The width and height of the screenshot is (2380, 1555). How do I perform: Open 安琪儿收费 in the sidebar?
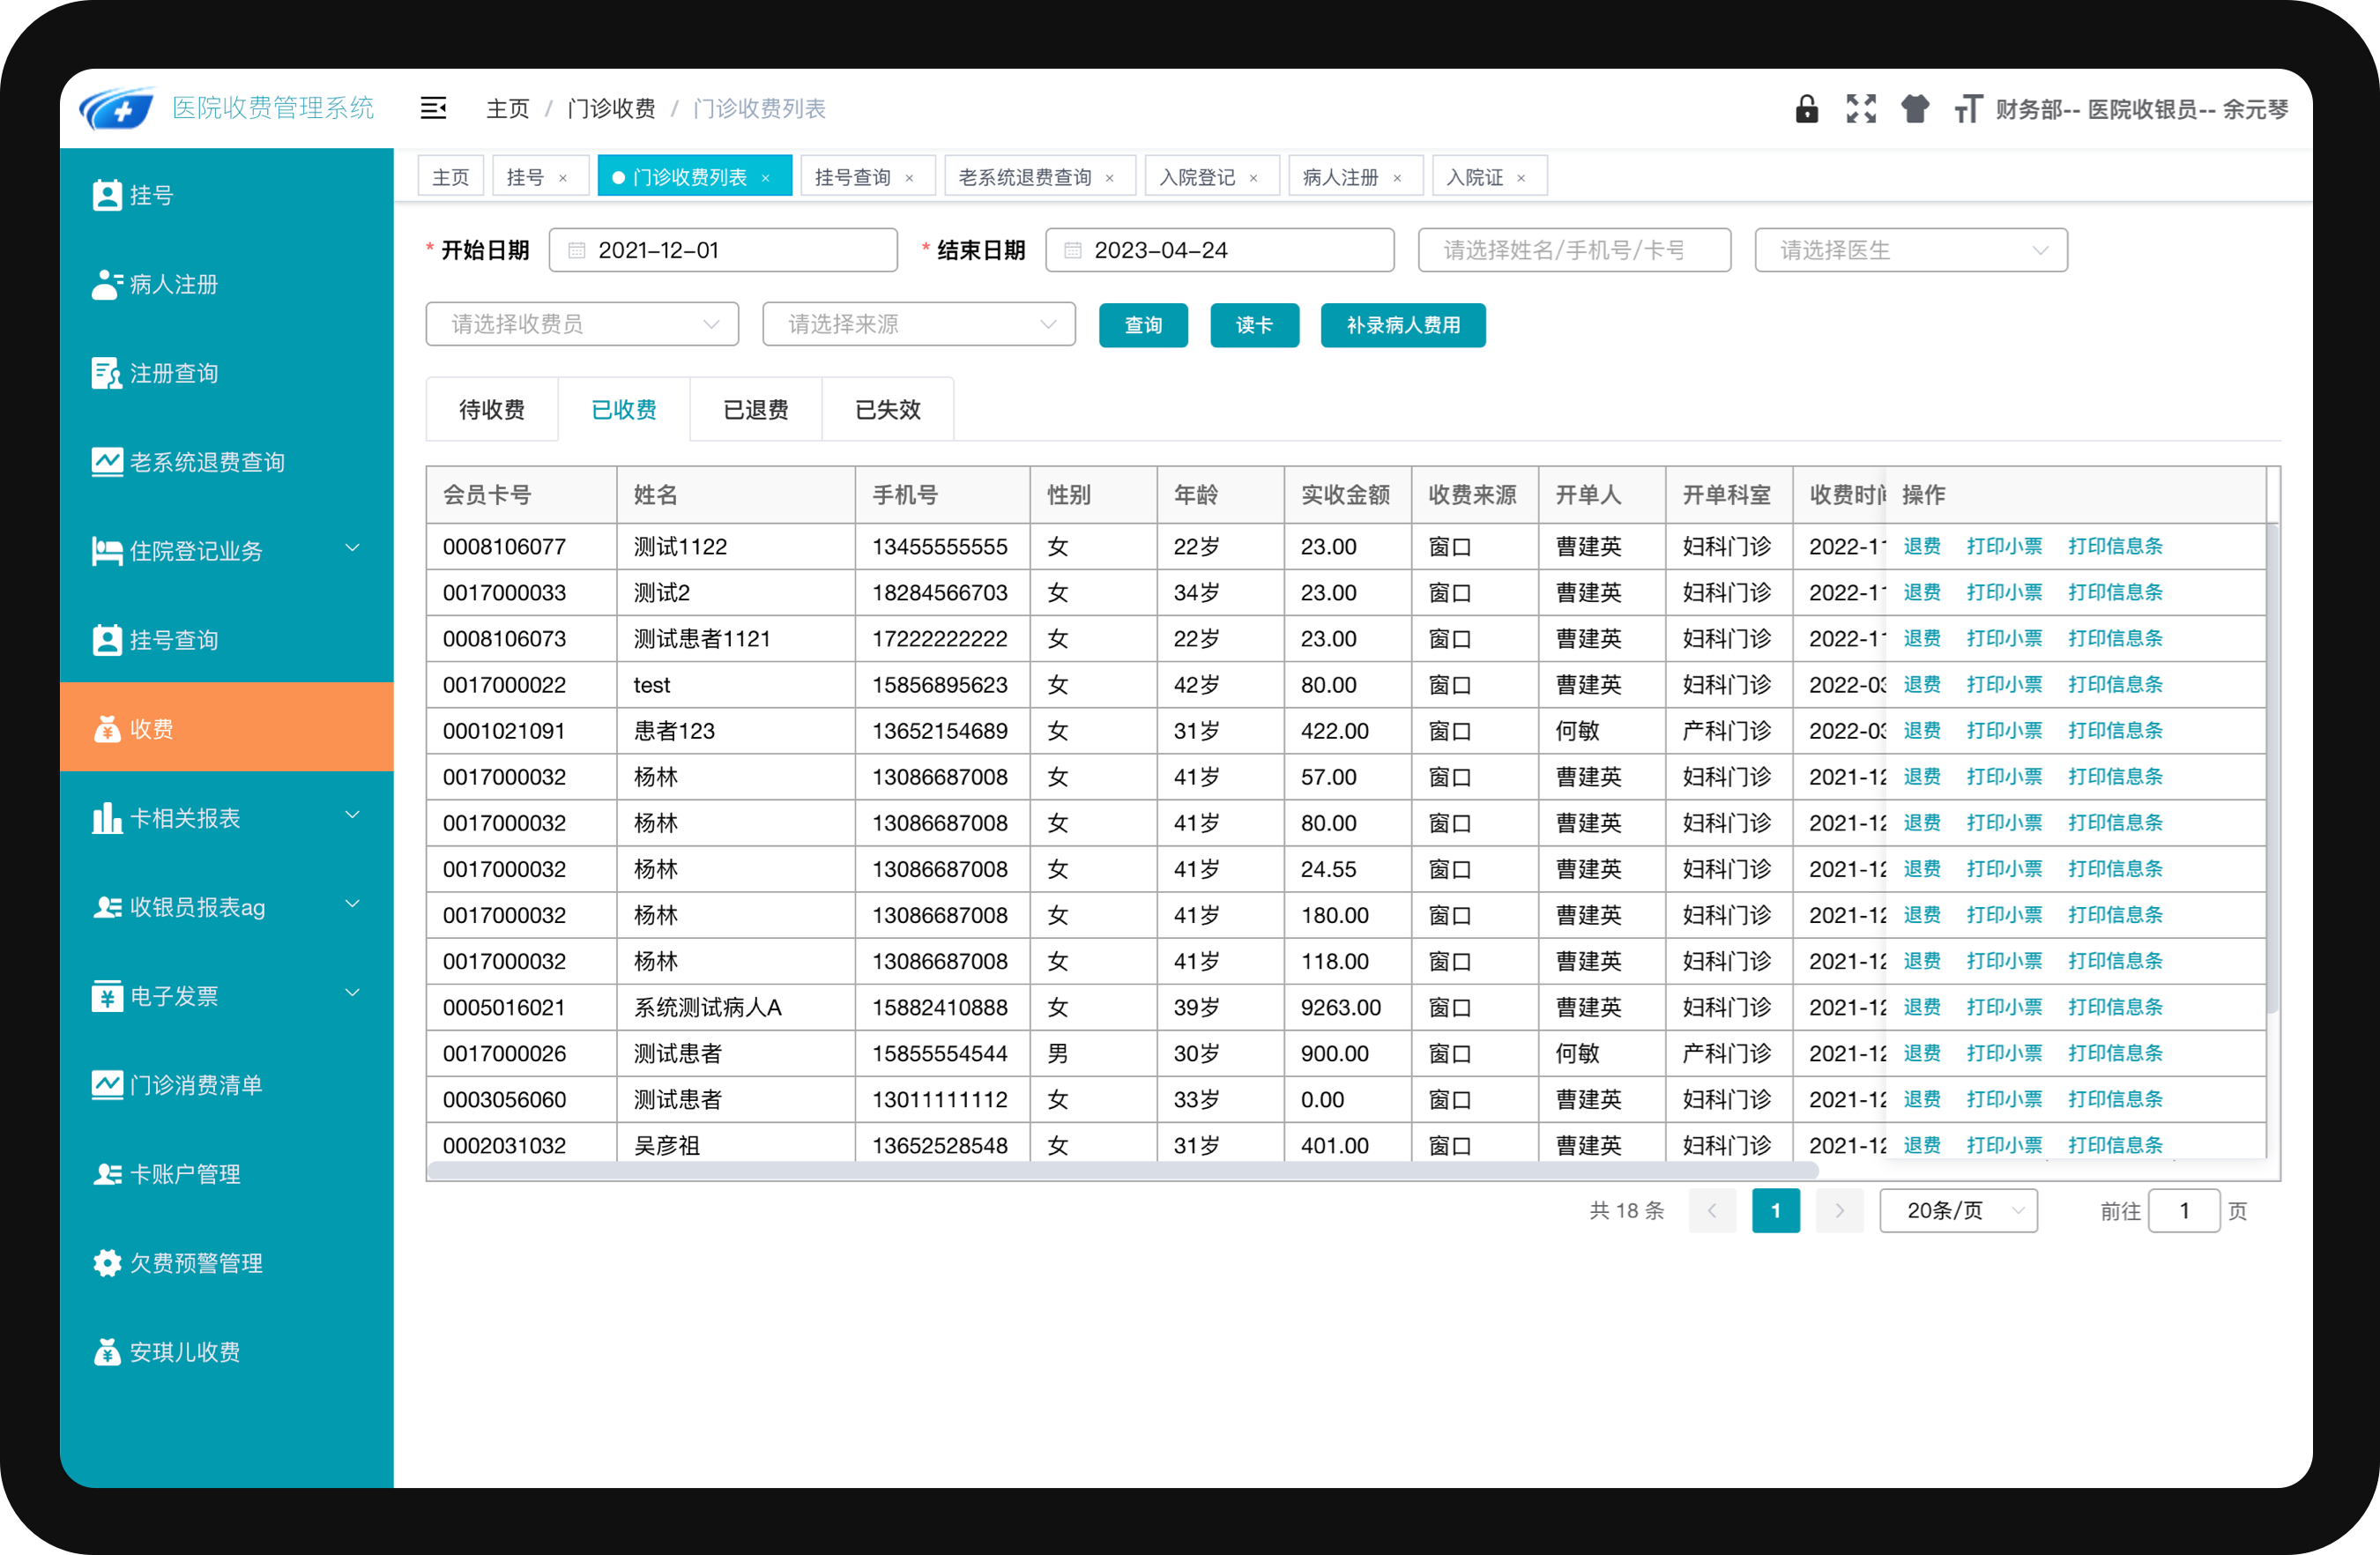(x=227, y=1352)
